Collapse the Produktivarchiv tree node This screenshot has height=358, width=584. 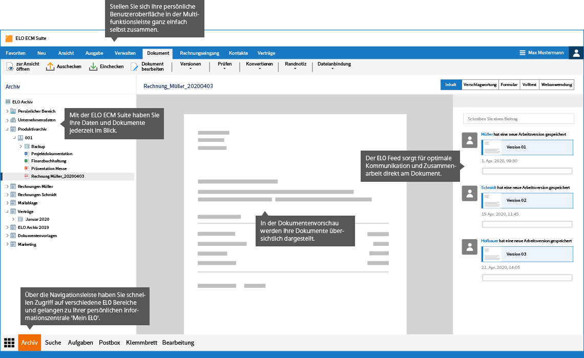(x=7, y=129)
